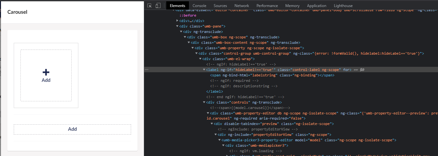Open the Application tab

coord(317,5)
